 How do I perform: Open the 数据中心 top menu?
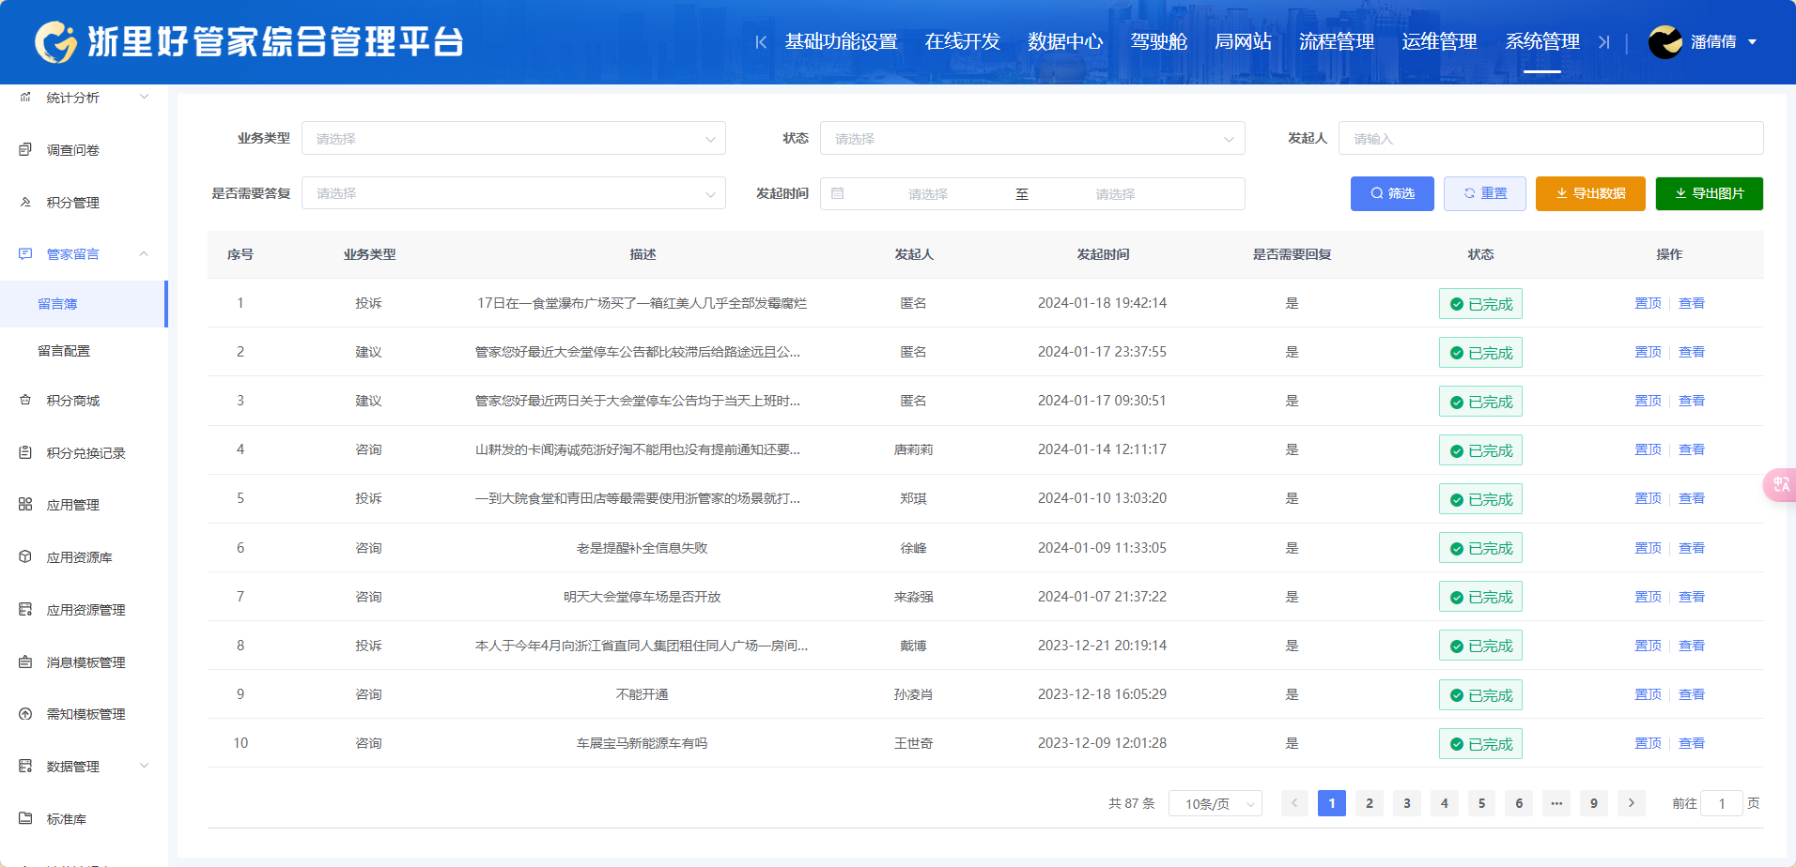(x=1065, y=42)
